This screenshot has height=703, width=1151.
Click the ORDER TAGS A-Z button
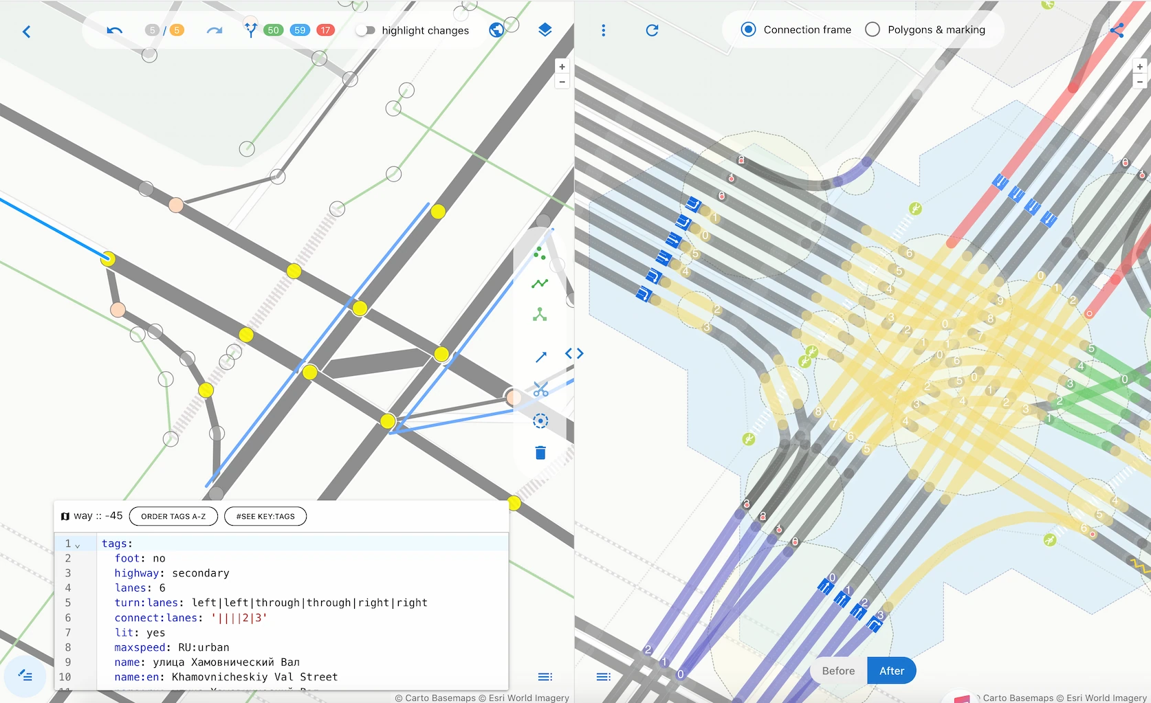click(173, 516)
